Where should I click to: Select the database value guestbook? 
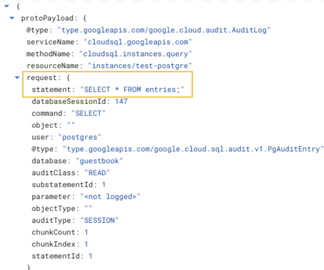pyautogui.click(x=99, y=161)
